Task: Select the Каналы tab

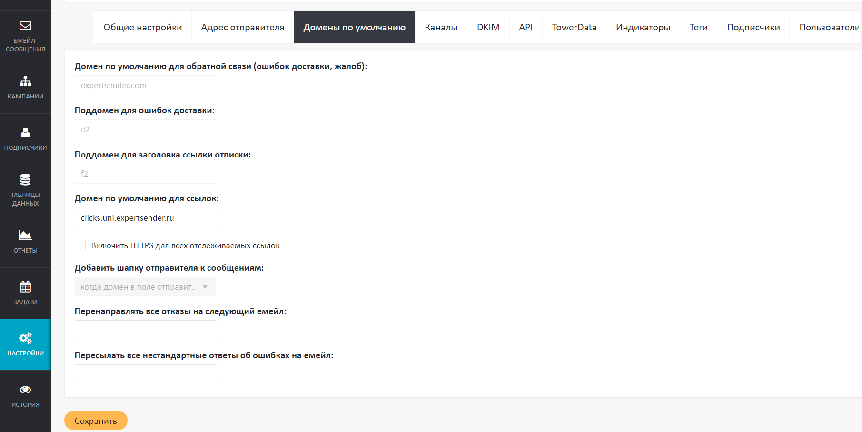Action: (441, 27)
